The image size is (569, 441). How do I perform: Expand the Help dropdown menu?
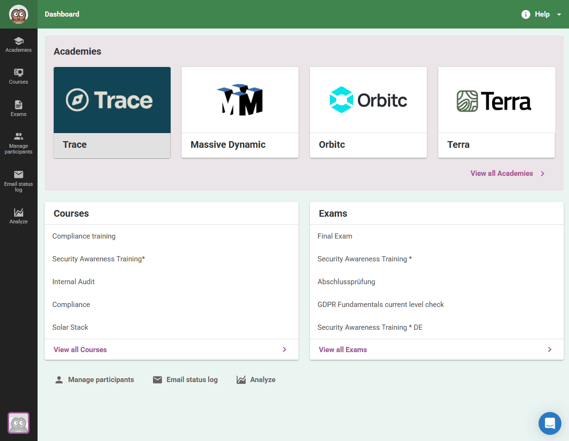coord(542,14)
